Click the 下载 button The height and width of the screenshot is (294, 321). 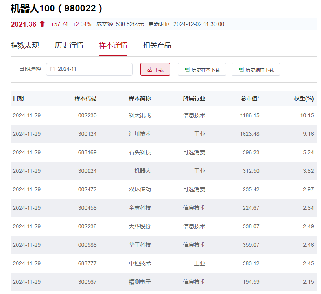[155, 69]
